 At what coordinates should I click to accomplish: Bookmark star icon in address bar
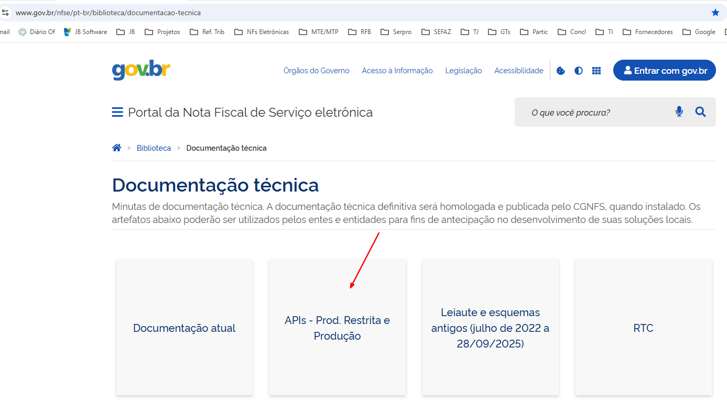pyautogui.click(x=715, y=13)
